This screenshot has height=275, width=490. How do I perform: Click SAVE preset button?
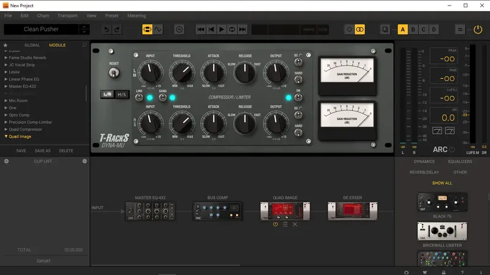pyautogui.click(x=21, y=151)
